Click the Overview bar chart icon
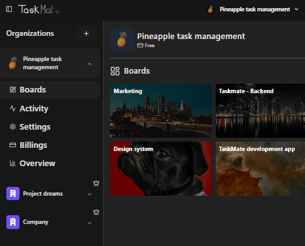The width and height of the screenshot is (305, 246). [13, 163]
